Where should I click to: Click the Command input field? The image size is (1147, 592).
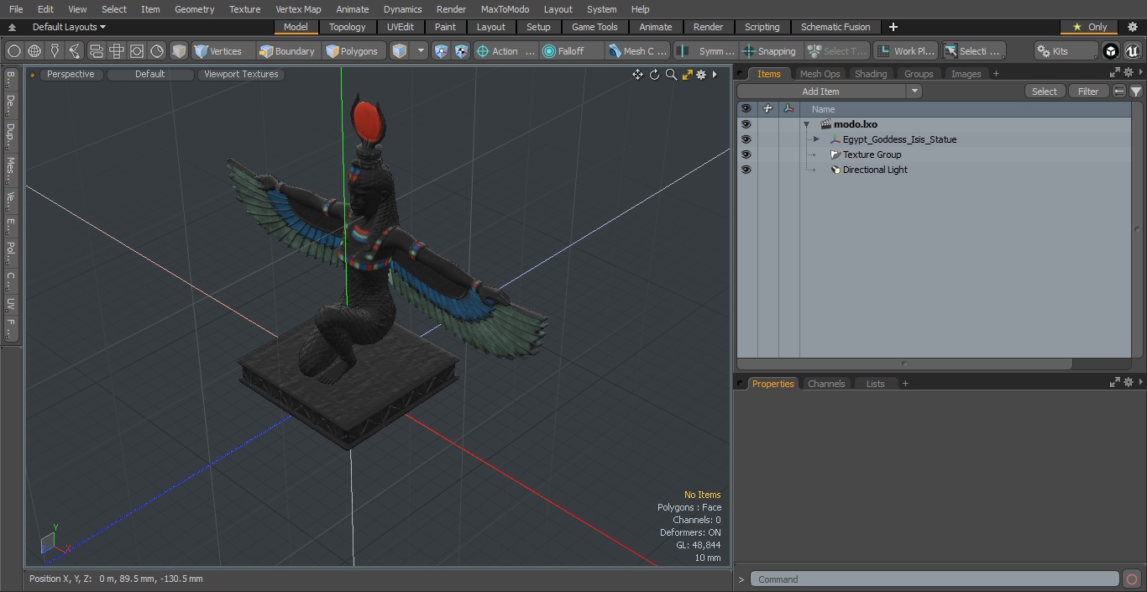pos(935,579)
